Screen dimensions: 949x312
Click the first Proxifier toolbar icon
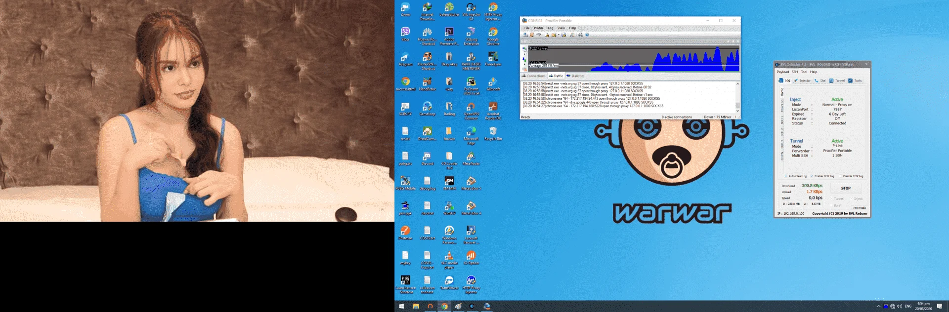point(525,35)
